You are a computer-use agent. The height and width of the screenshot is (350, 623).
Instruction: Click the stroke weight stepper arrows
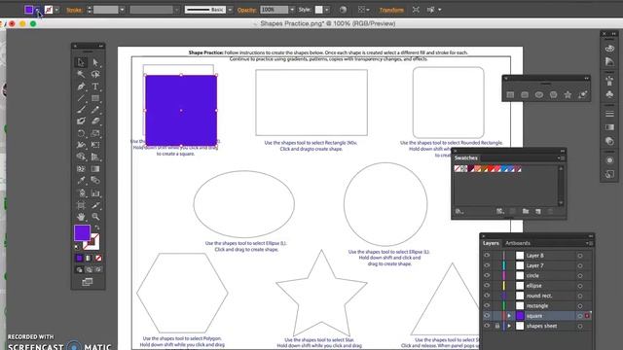pos(90,10)
